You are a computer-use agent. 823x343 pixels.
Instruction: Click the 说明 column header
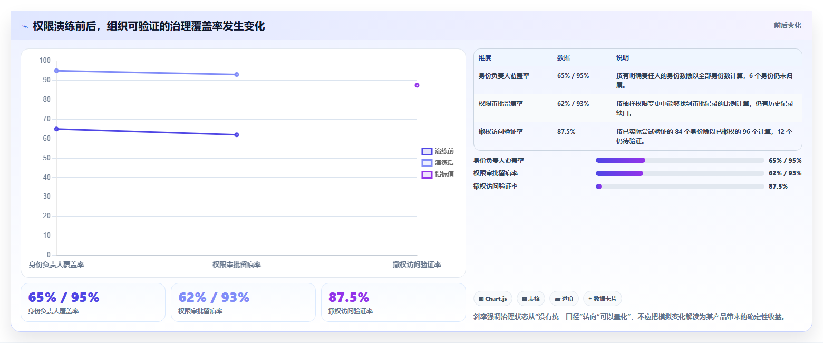click(622, 58)
